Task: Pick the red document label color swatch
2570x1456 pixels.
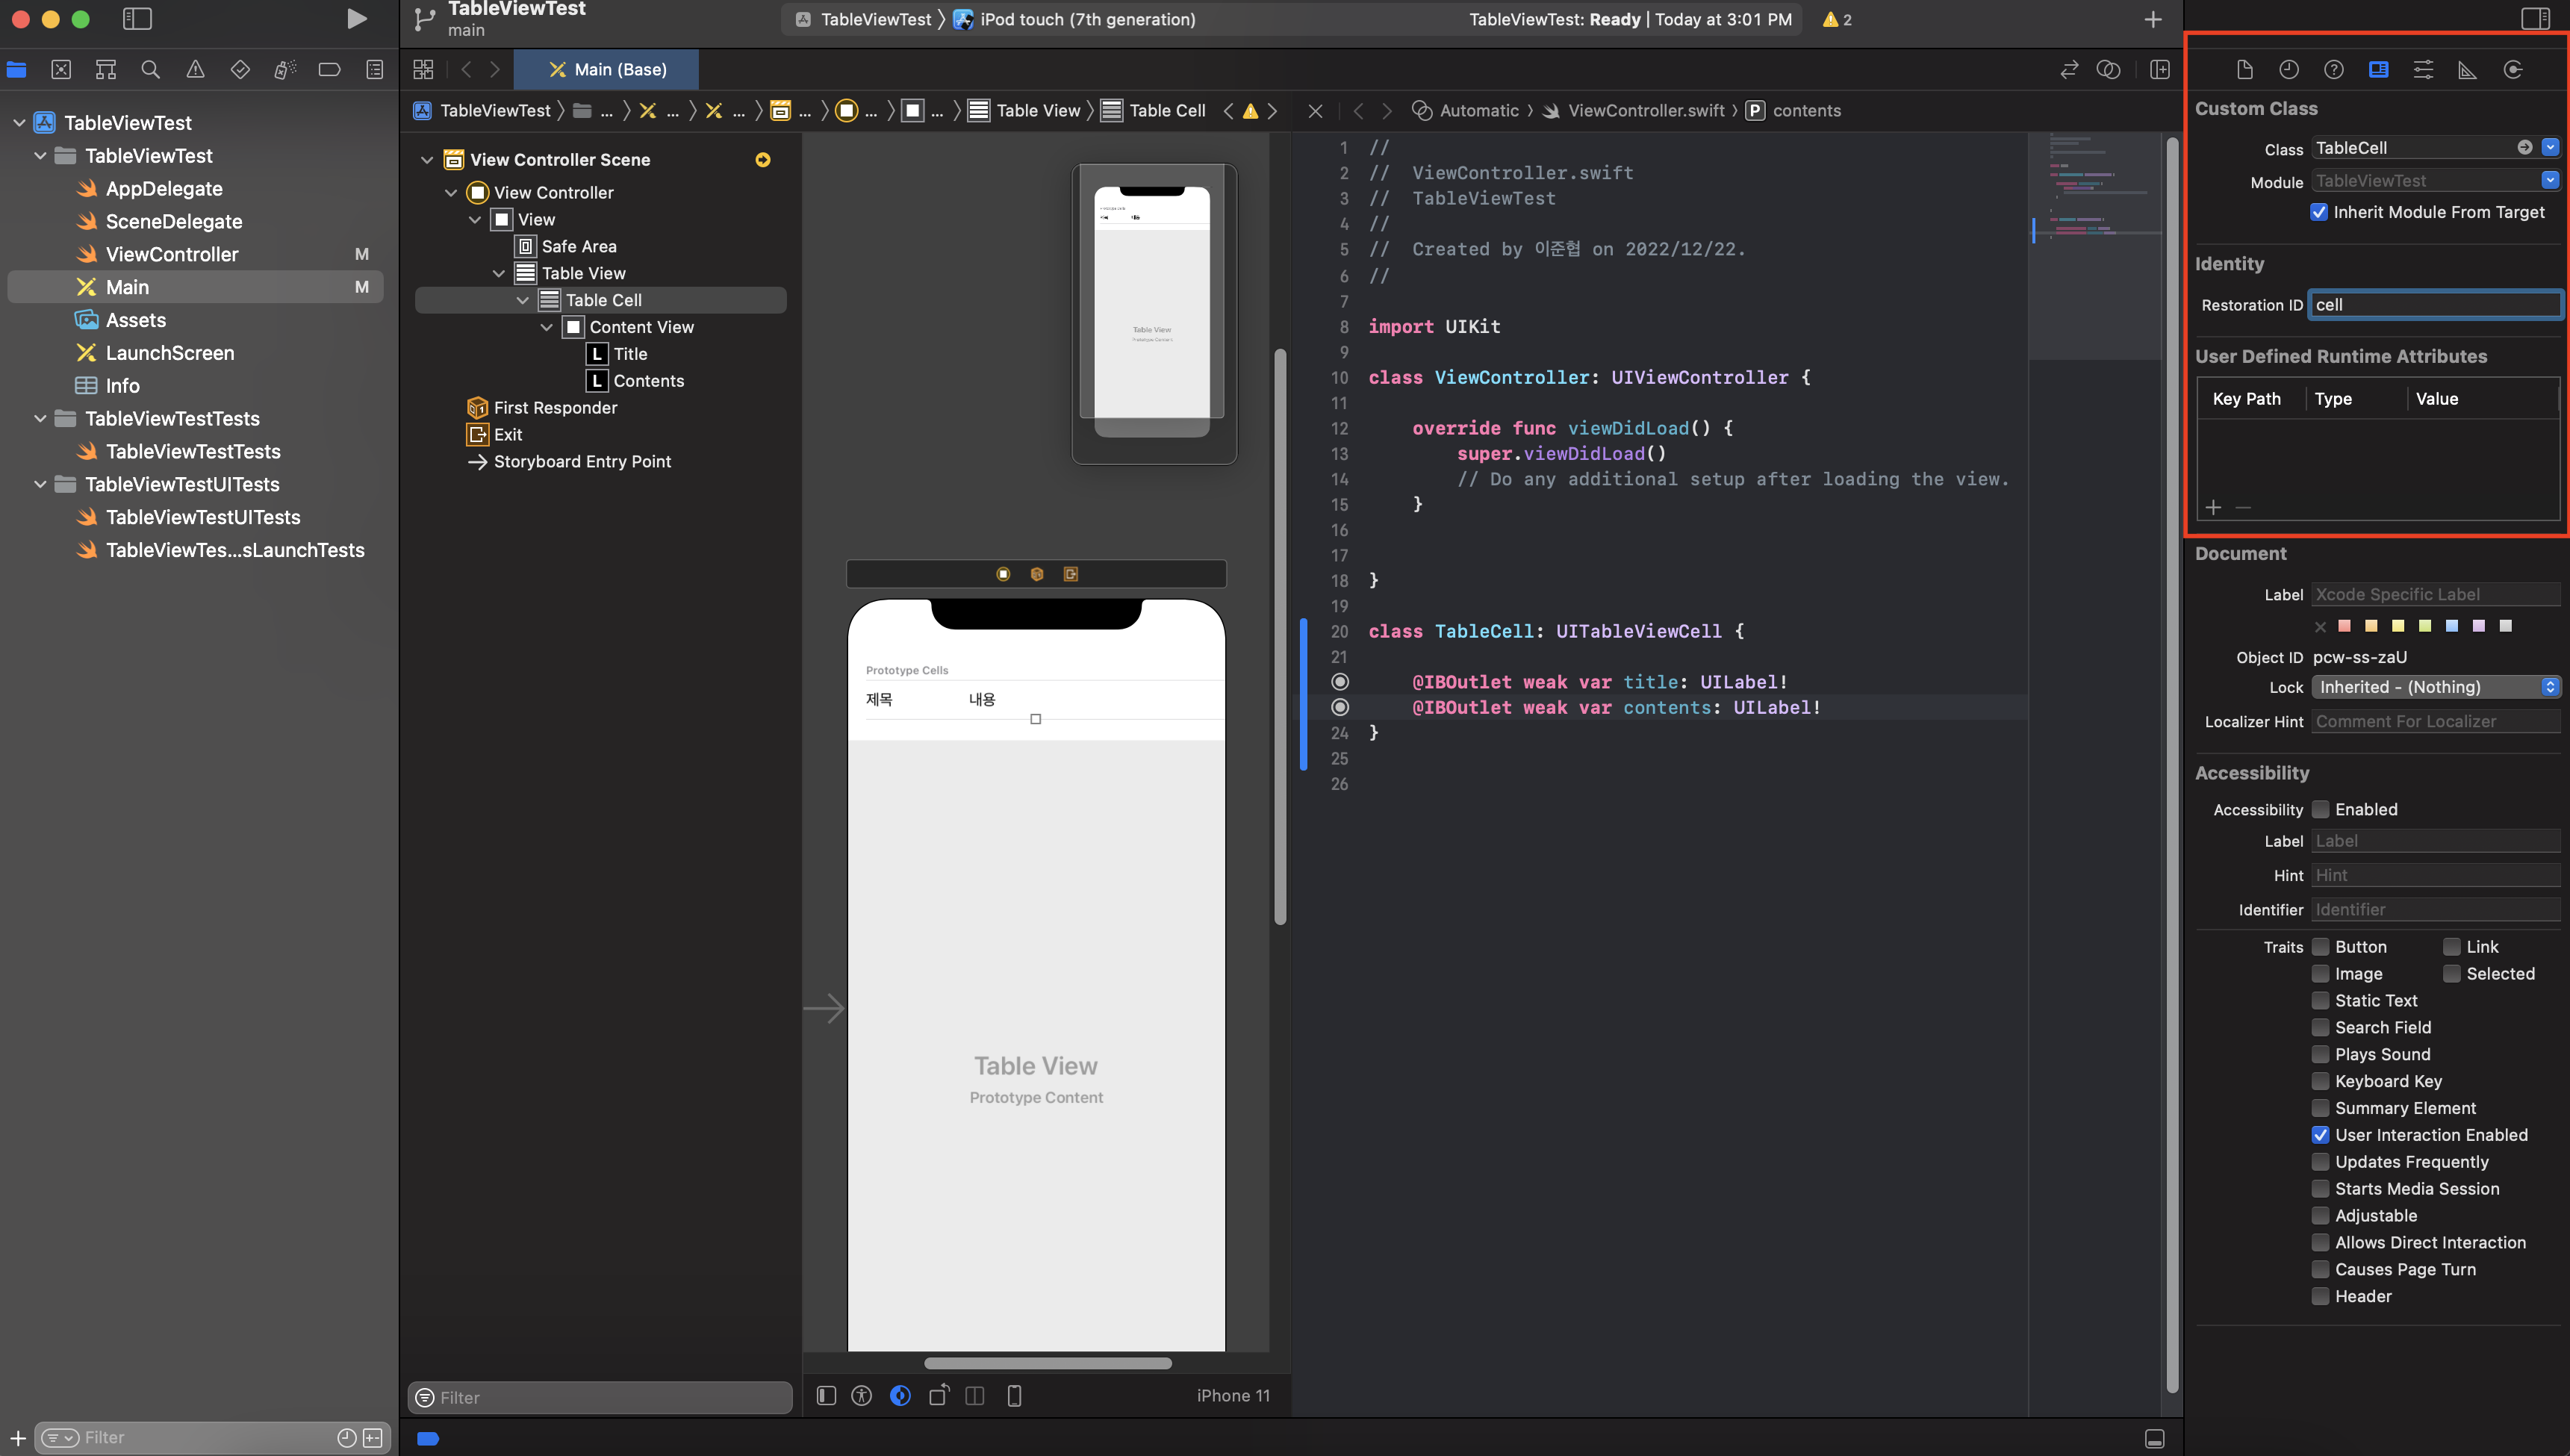Action: point(2344,626)
